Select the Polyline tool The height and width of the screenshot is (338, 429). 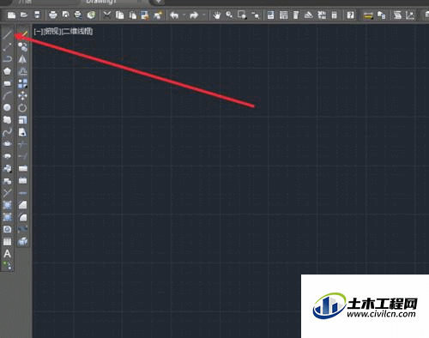8,59
